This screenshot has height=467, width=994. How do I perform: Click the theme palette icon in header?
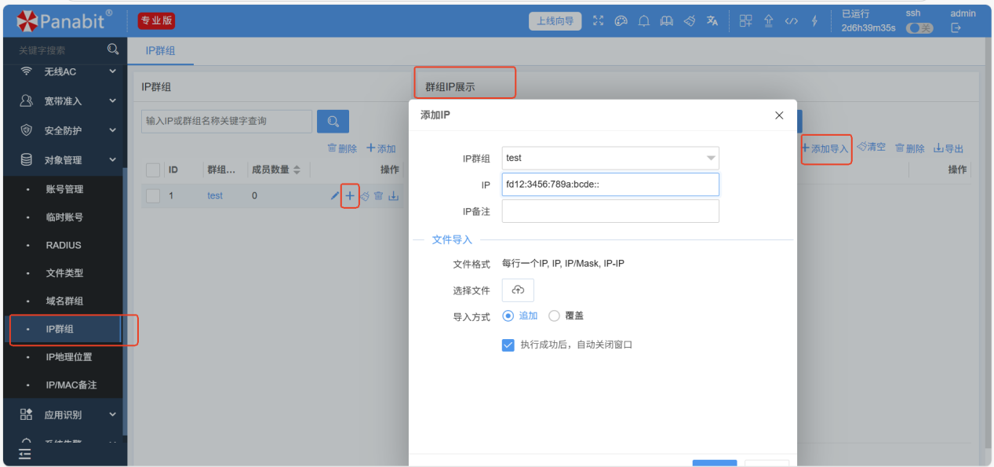[x=621, y=21]
